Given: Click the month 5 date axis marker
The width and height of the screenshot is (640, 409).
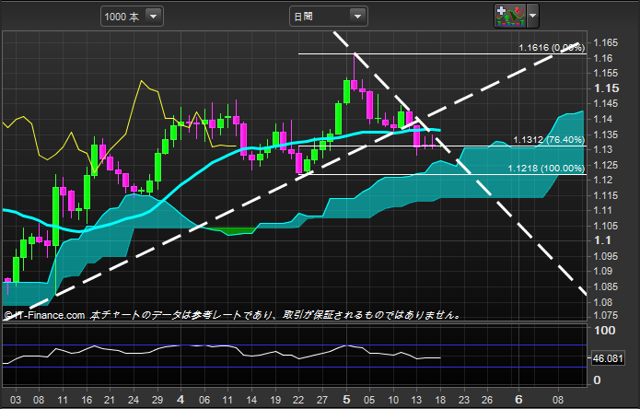Looking at the screenshot, I should click(346, 399).
